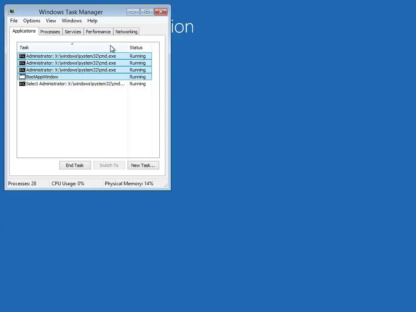Screen dimensions: 416x312
Task: Switch to the Services tab
Action: tap(73, 32)
